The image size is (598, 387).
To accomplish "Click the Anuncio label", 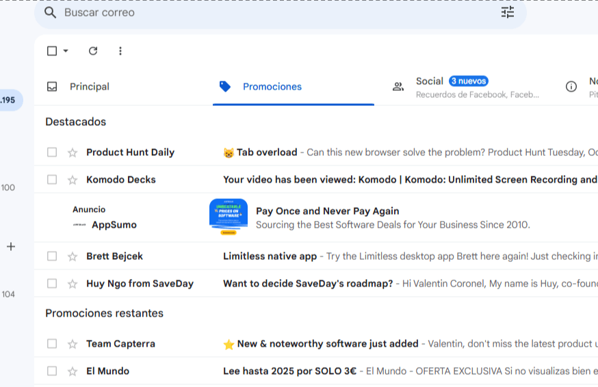I will [89, 209].
